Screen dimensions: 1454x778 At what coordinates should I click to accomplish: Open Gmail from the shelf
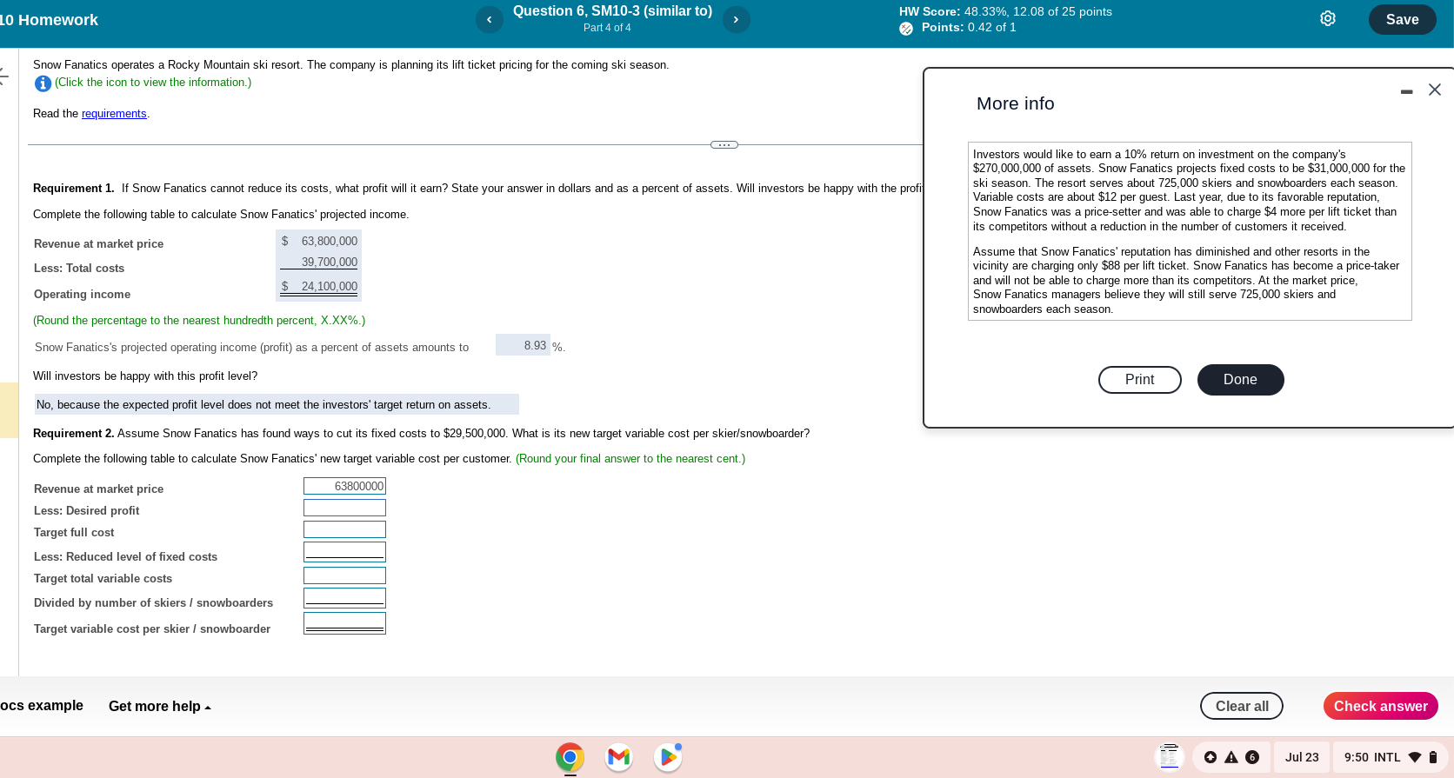coord(618,757)
